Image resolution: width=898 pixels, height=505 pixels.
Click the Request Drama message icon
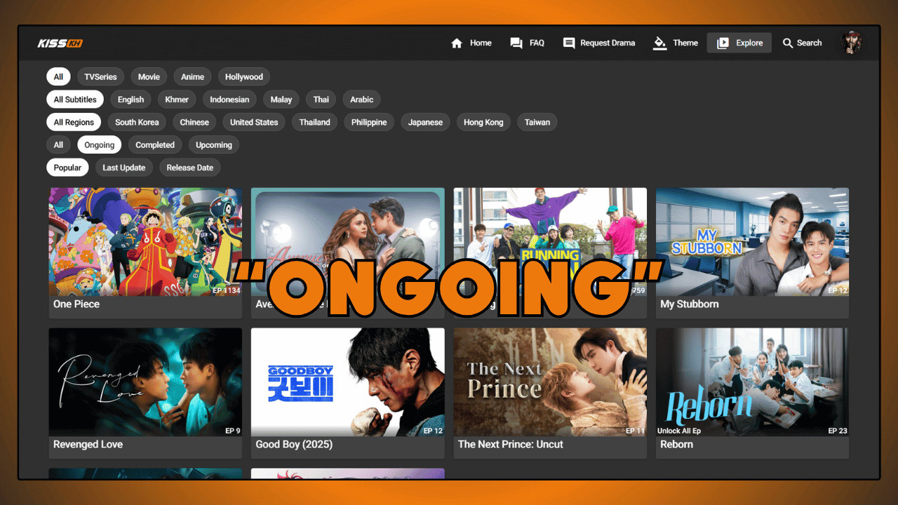[x=569, y=43]
